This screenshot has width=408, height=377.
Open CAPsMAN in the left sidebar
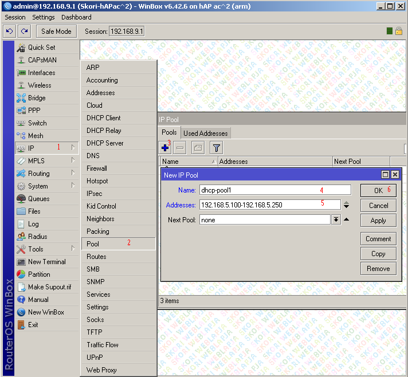(x=42, y=60)
